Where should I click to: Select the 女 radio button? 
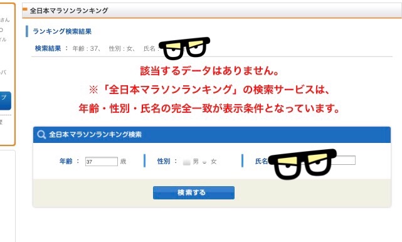coord(204,162)
